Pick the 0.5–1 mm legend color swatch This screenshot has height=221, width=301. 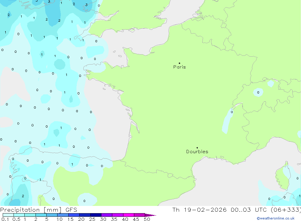pyautogui.click(x=19, y=215)
